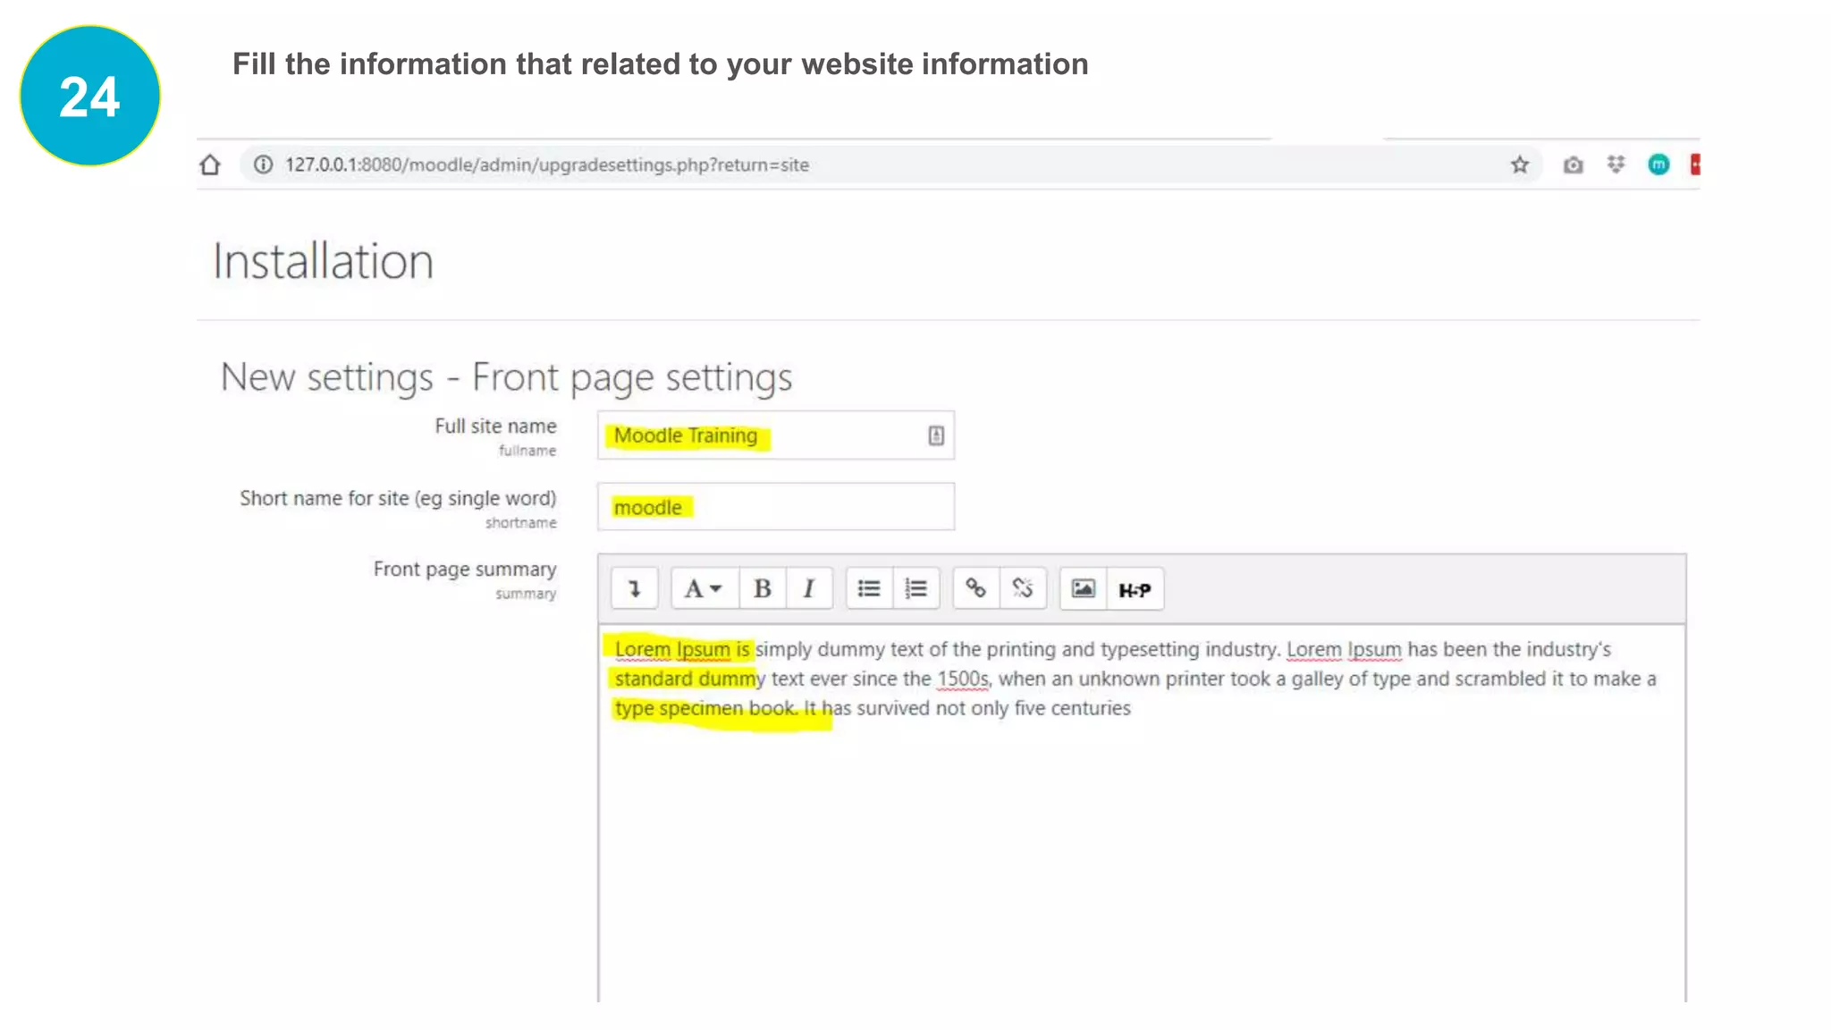Toggle bold formatting
The width and height of the screenshot is (1831, 1030).
pyautogui.click(x=763, y=588)
